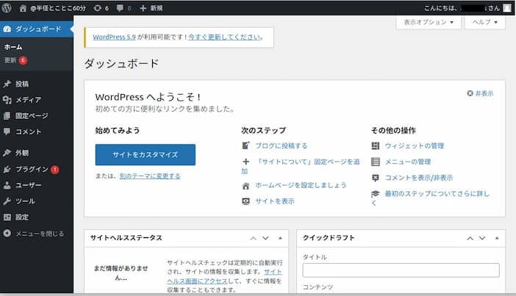The height and width of the screenshot is (296, 516).
Task: Click the ホームページを設定しましょう link
Action: click(x=301, y=185)
